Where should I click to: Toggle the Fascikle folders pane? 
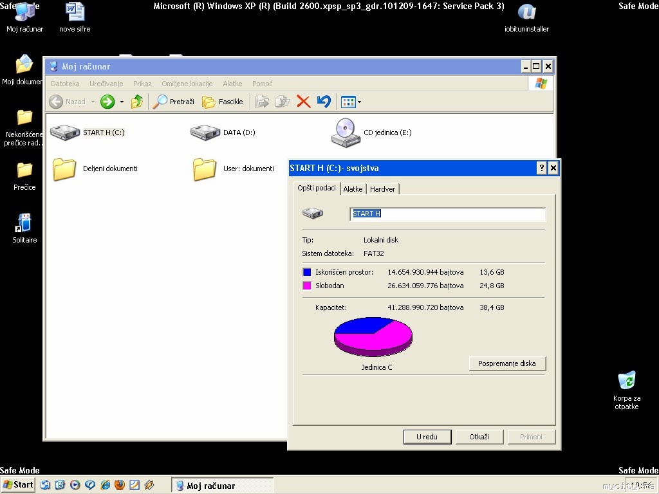pos(222,102)
